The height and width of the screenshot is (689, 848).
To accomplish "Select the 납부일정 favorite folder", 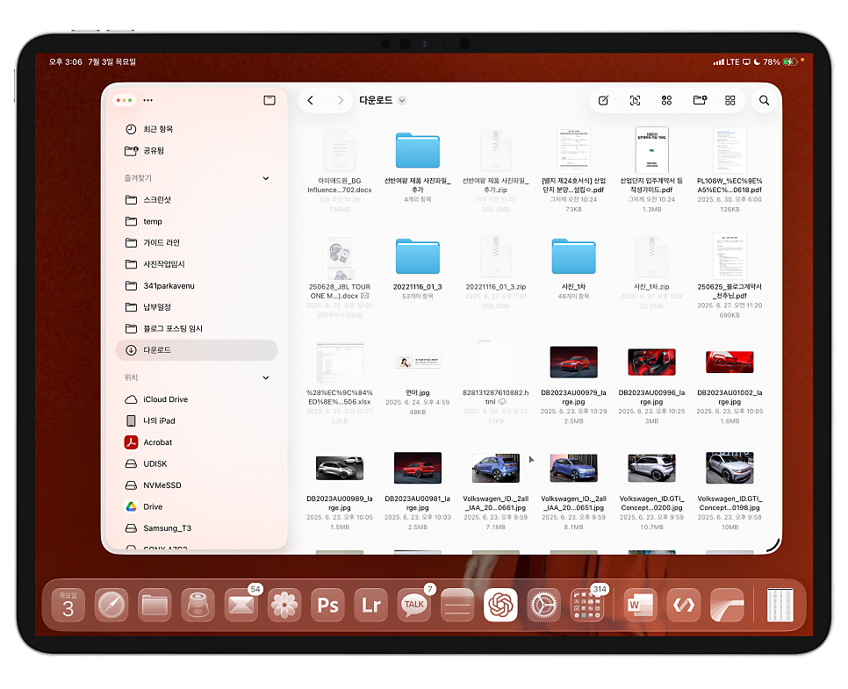I will pos(197,306).
